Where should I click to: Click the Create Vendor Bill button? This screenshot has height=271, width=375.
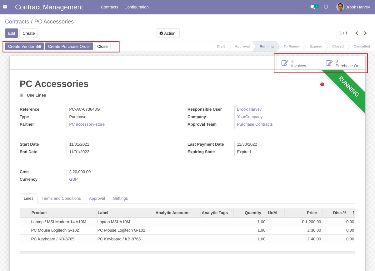(24, 47)
